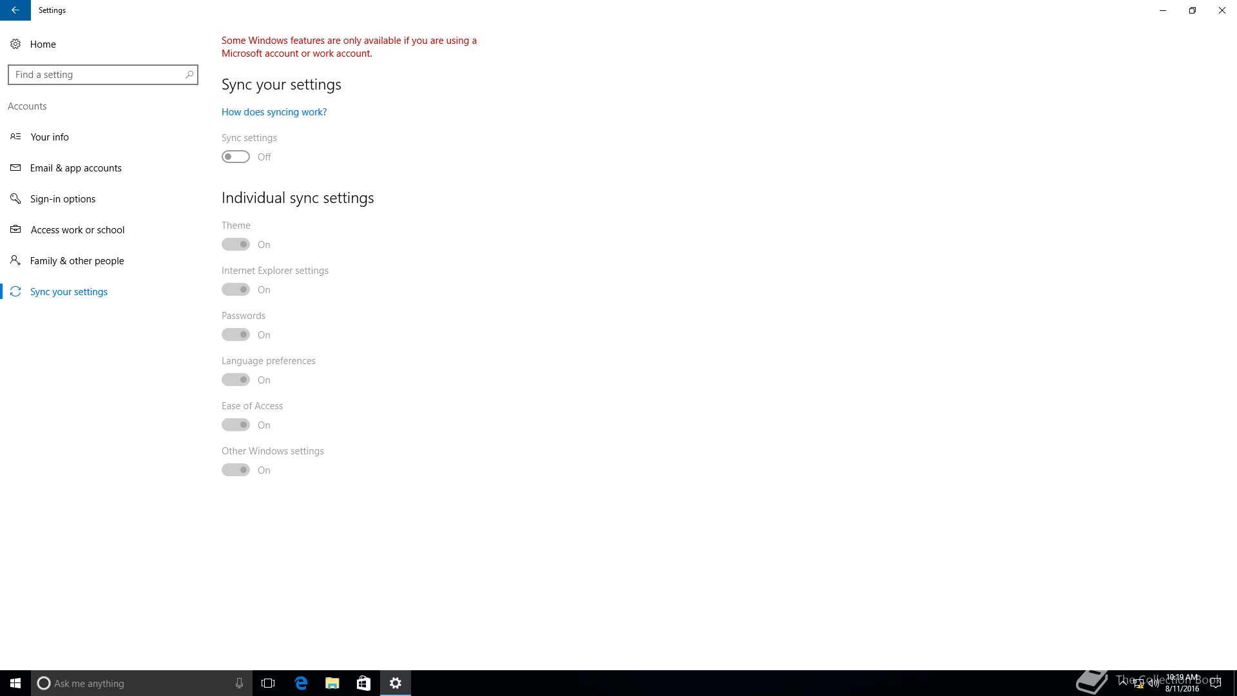
Task: Click the Cortana microphone icon
Action: (x=239, y=683)
